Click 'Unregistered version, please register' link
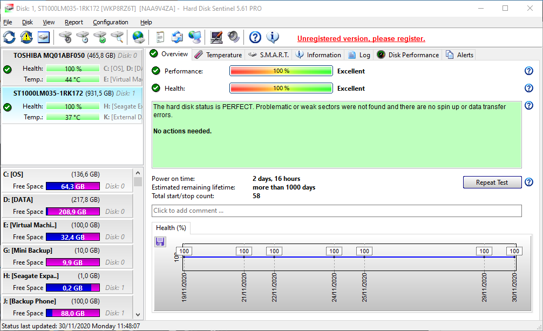Screen dimensions: 543x331 pos(361,38)
